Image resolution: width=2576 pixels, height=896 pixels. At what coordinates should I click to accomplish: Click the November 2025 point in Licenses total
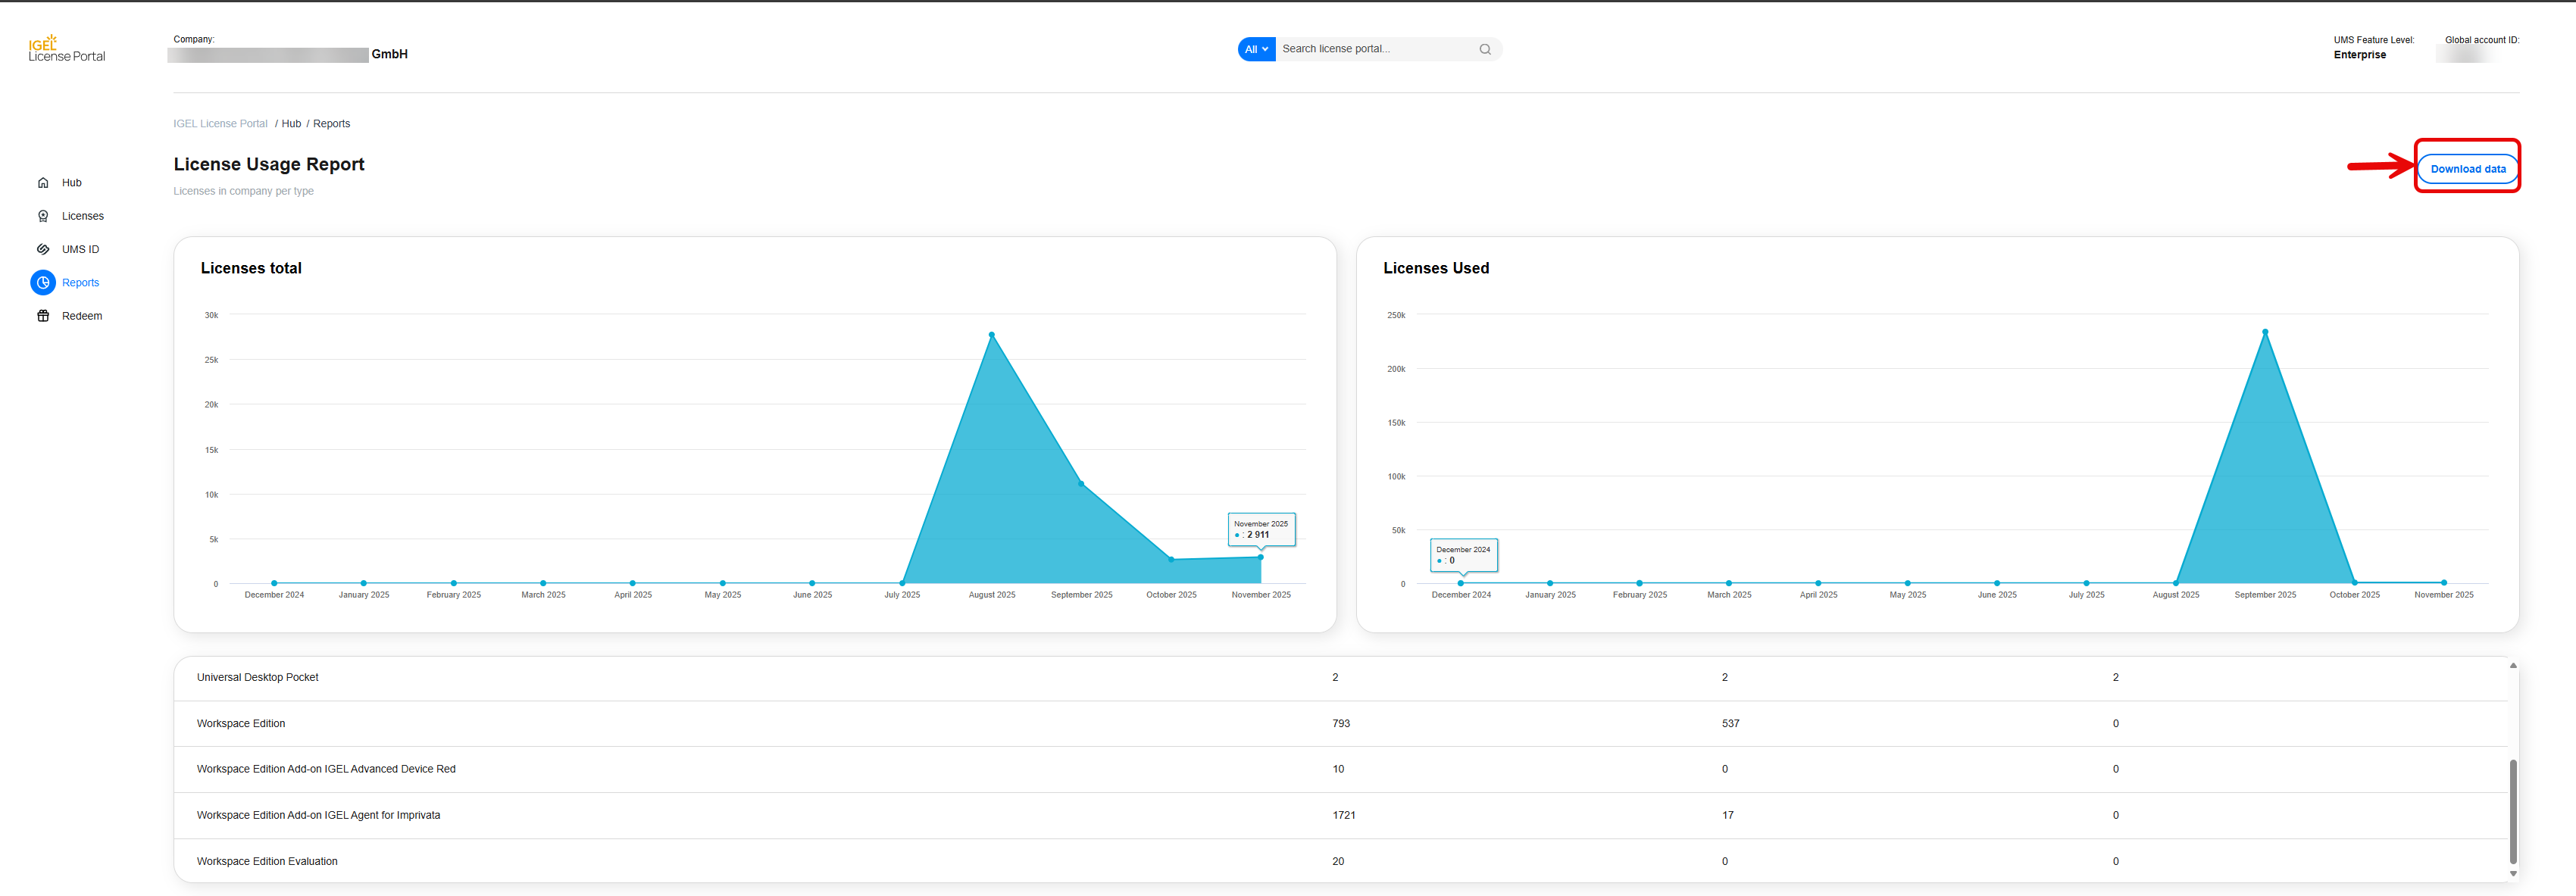point(1260,557)
